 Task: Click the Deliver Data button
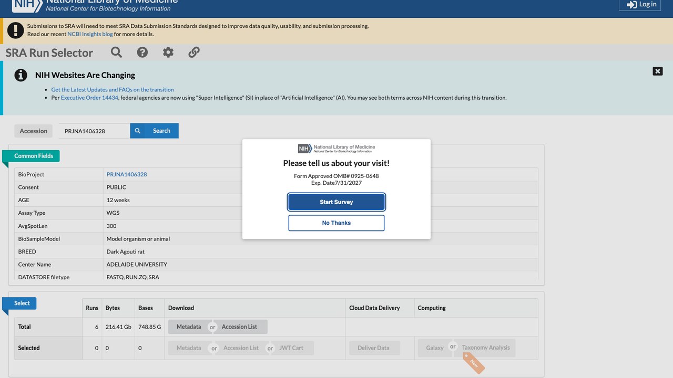pos(374,348)
